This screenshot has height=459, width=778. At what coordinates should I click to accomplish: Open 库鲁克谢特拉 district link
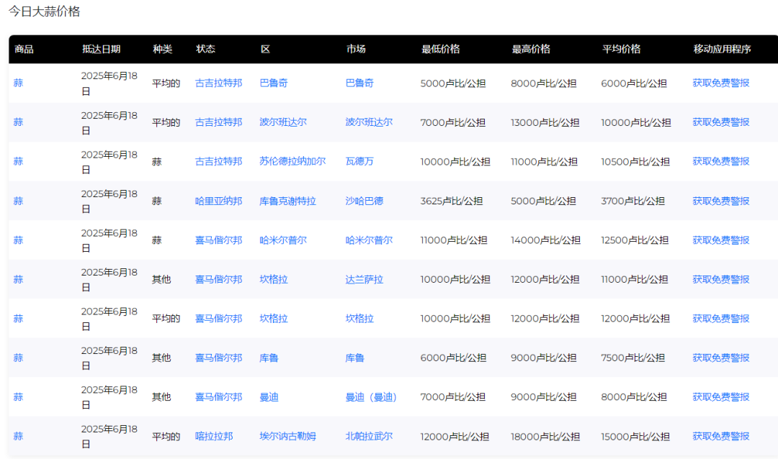tap(287, 201)
